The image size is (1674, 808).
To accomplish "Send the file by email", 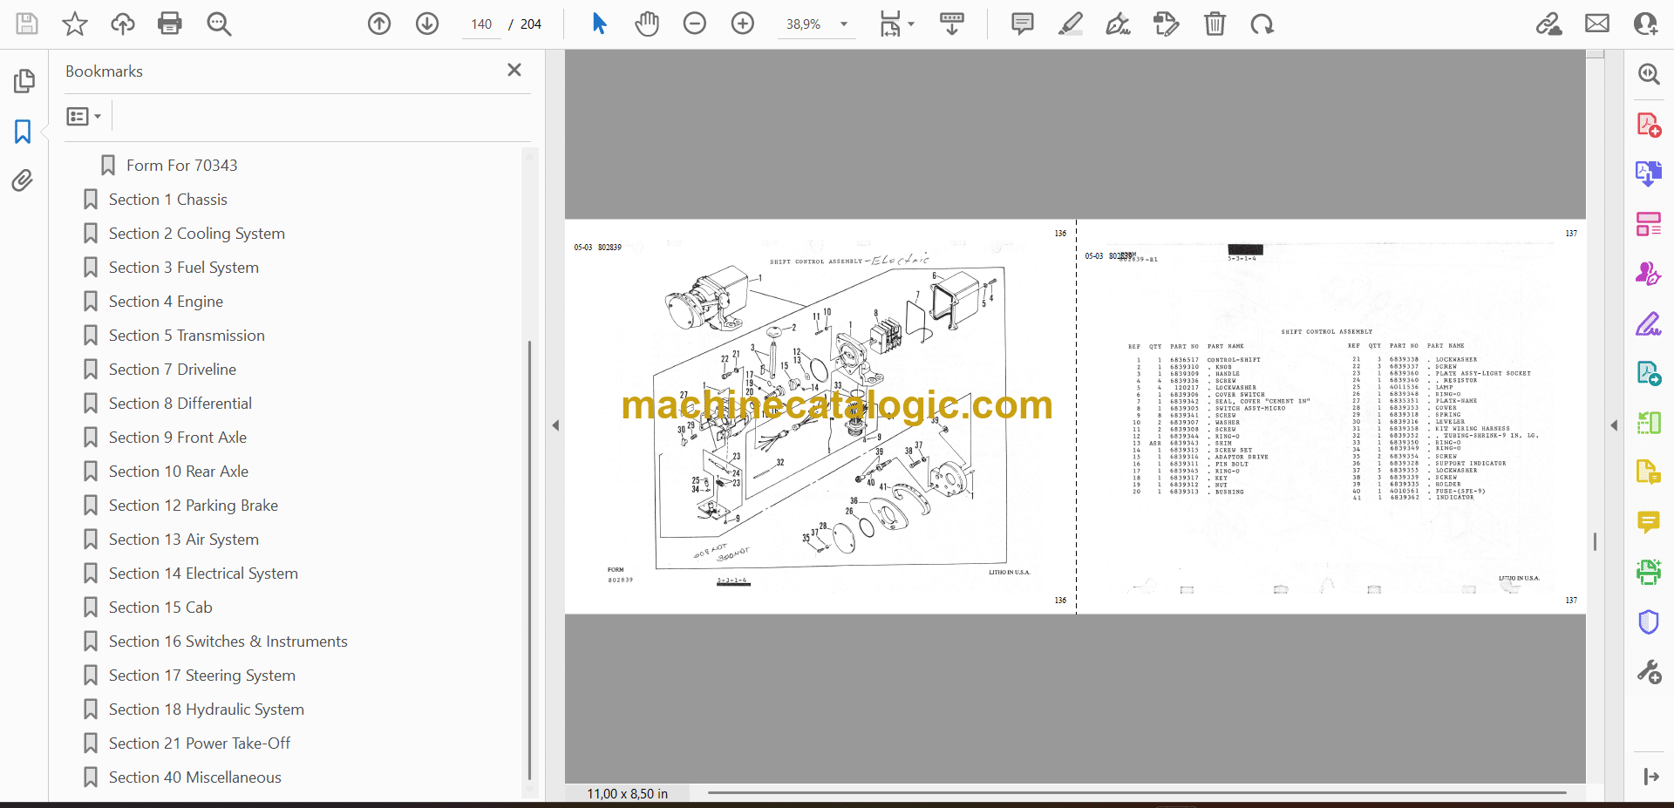I will (1597, 24).
